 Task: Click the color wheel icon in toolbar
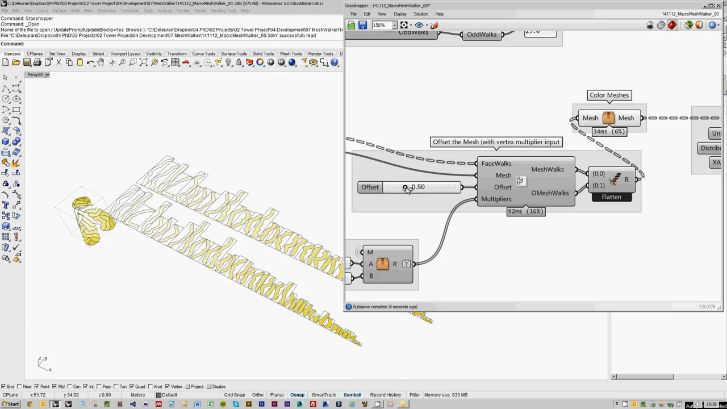(x=260, y=62)
